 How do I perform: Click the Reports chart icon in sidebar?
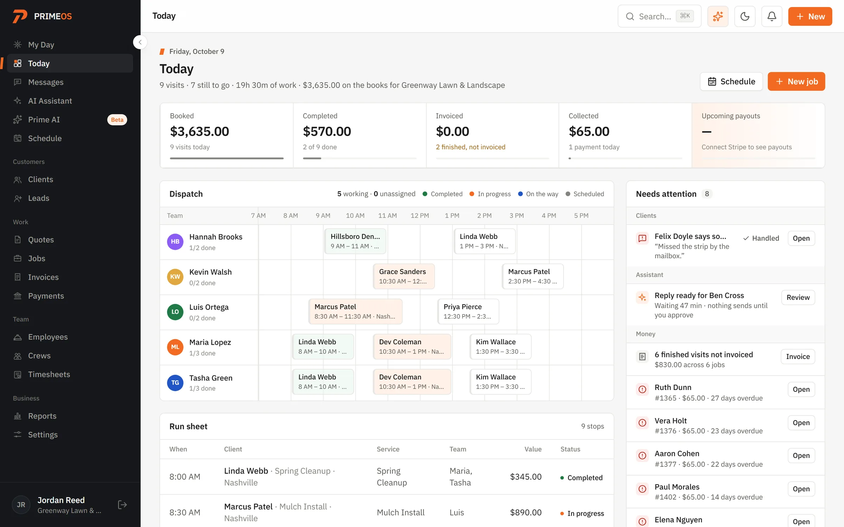18,416
